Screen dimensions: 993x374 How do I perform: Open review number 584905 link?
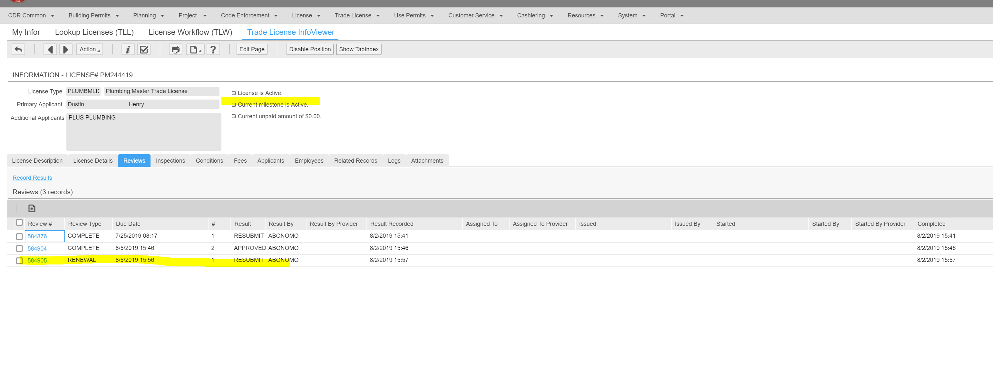(x=37, y=260)
